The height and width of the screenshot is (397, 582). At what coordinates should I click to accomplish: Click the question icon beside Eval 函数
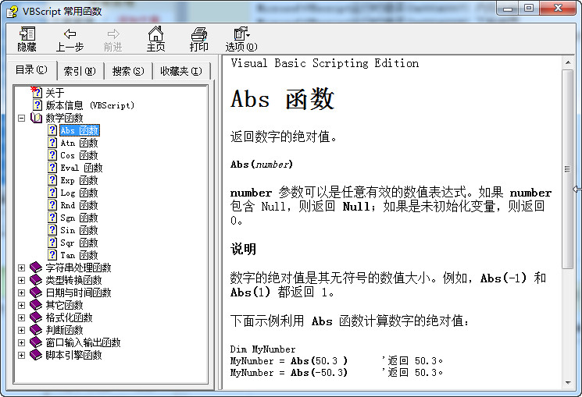point(52,168)
